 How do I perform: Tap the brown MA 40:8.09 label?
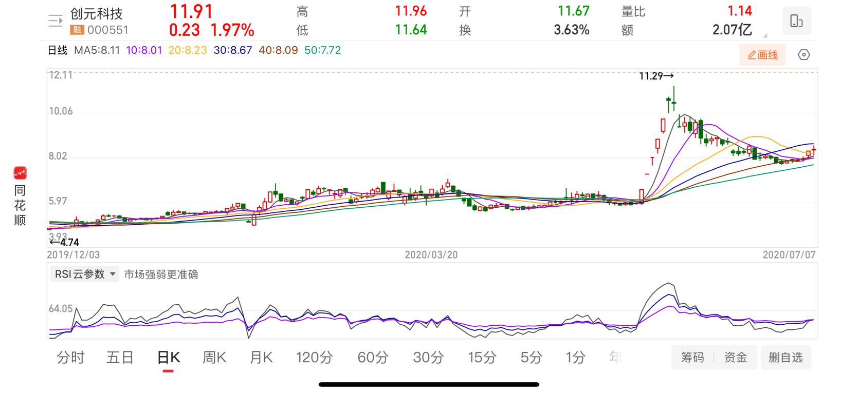[278, 50]
